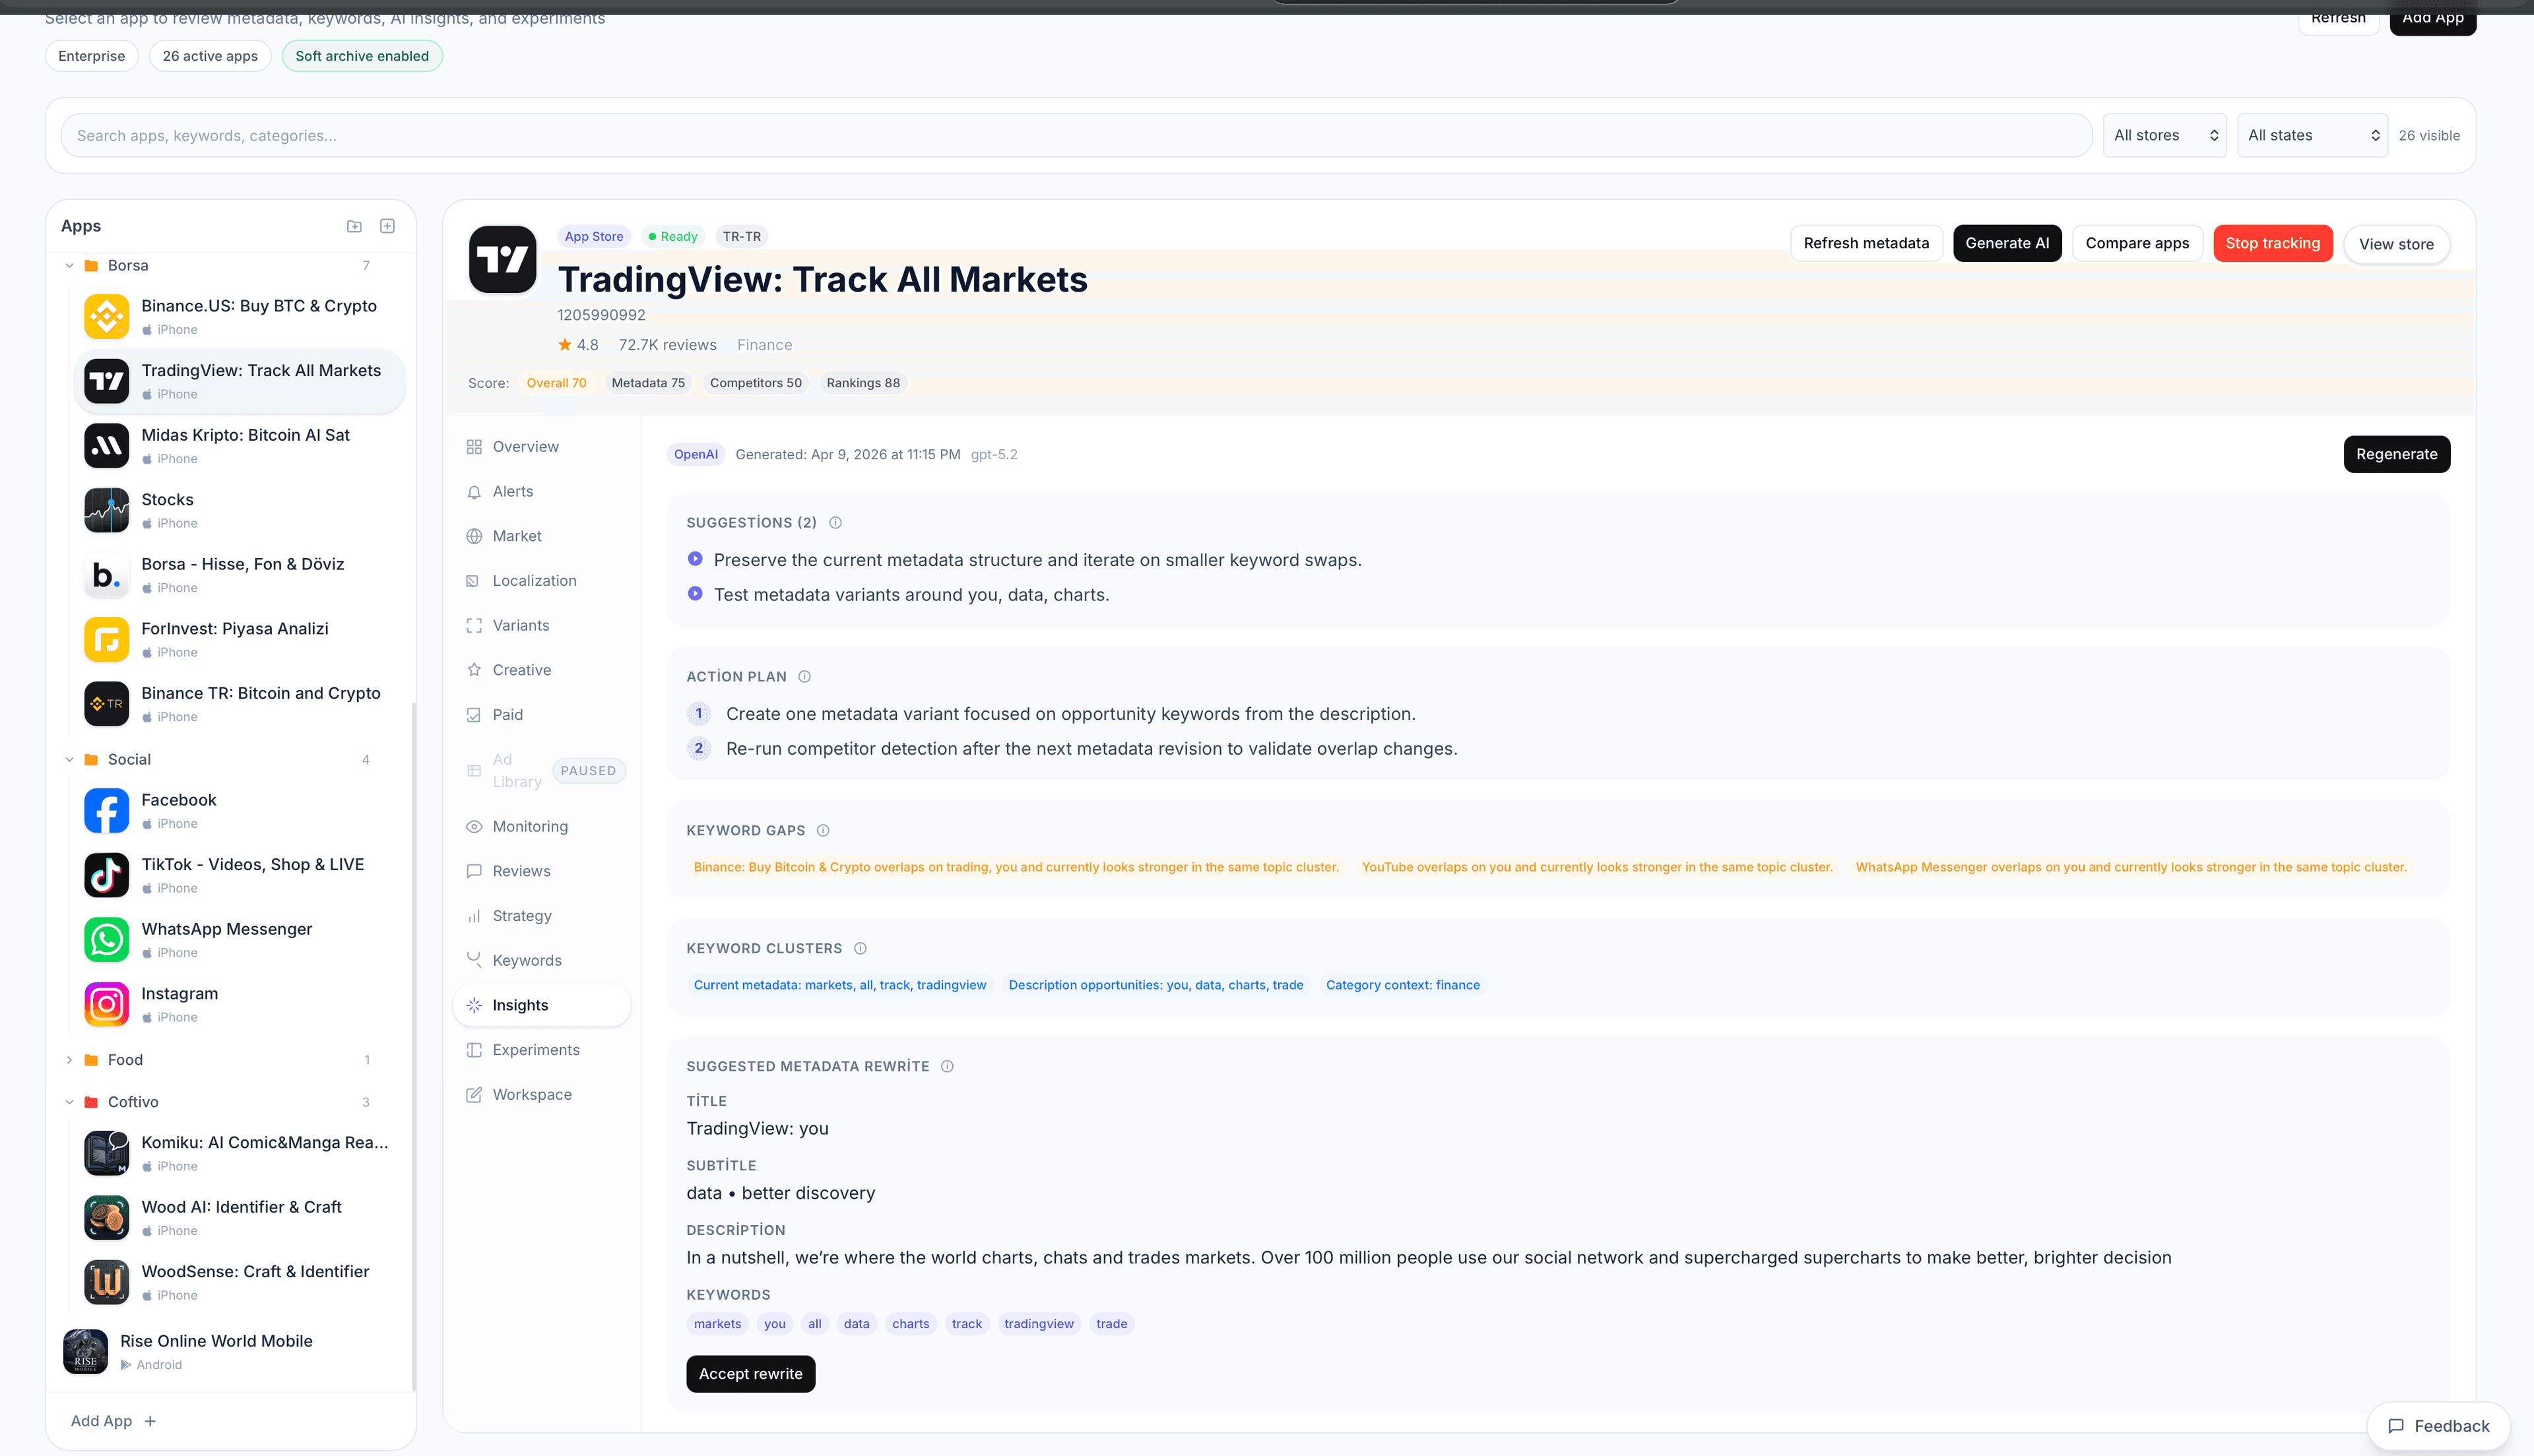The width and height of the screenshot is (2534, 1456).
Task: Open the Alerts section
Action: click(x=541, y=491)
